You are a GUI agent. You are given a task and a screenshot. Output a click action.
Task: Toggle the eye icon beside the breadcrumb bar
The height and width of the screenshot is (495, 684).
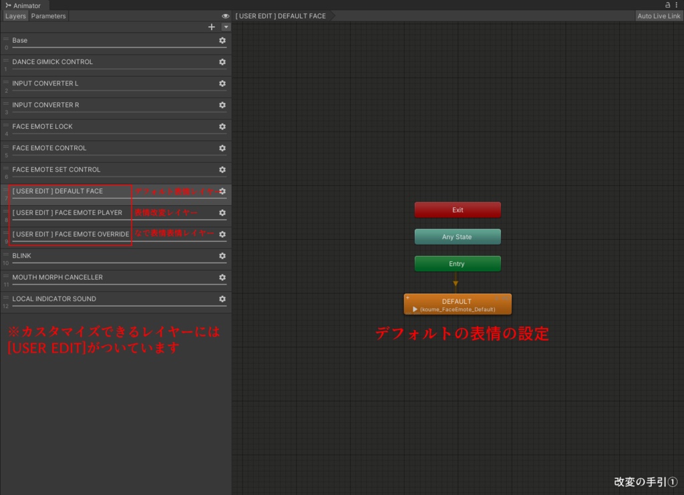tap(225, 15)
